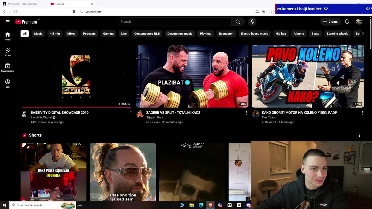
Task: Click the bookmark icon in address bar
Action: [x=74, y=12]
